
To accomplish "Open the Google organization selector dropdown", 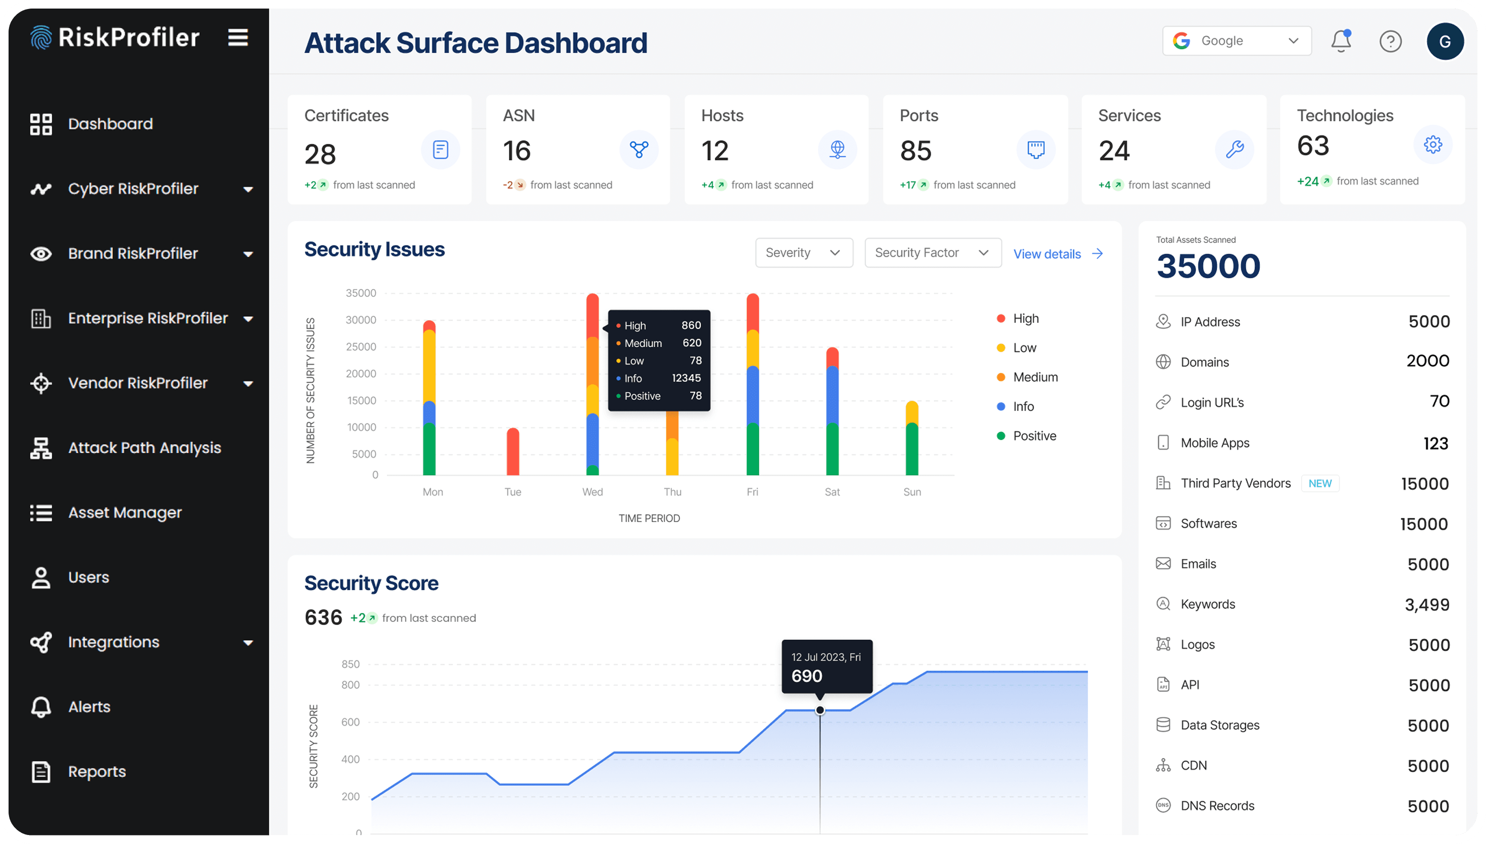I will coord(1237,41).
